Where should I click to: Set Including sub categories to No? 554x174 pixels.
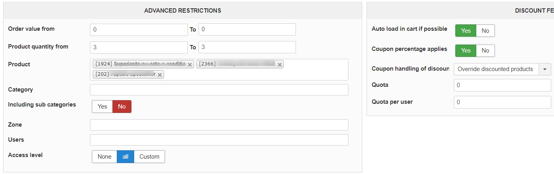[122, 107]
